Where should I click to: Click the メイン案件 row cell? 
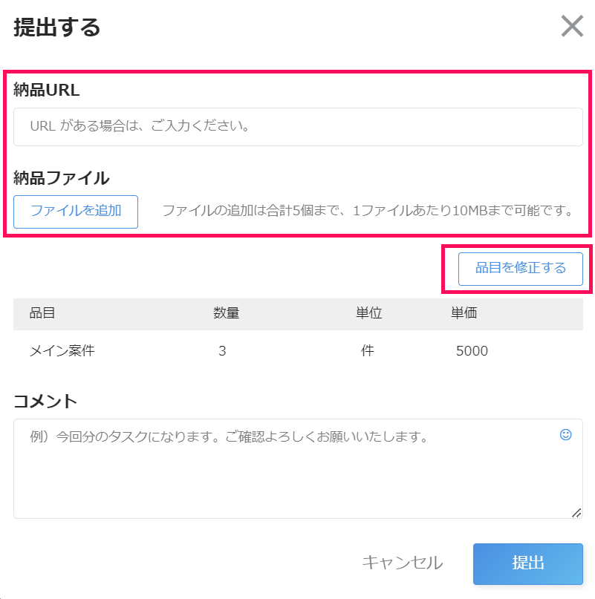click(x=62, y=350)
